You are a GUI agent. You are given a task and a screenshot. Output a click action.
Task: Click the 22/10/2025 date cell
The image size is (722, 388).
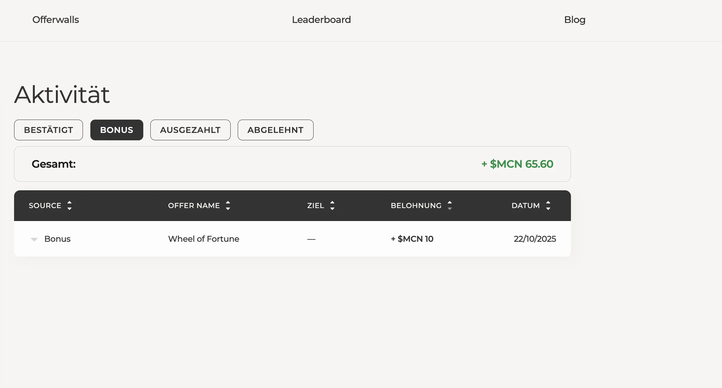[x=535, y=239]
